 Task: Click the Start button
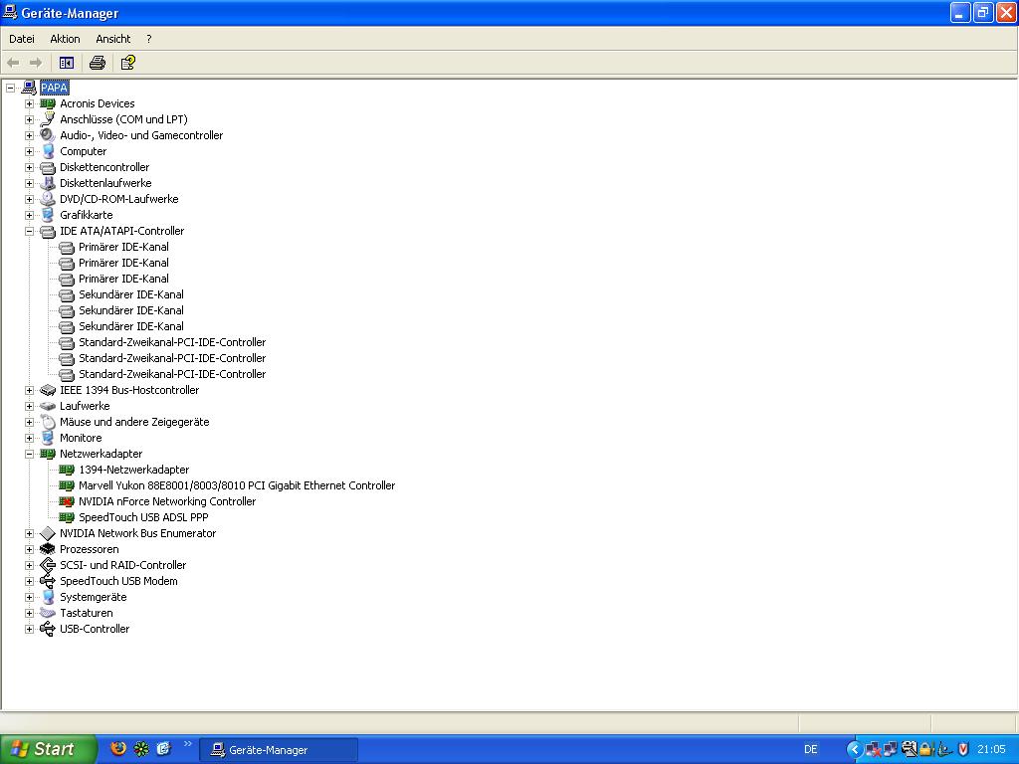48,749
